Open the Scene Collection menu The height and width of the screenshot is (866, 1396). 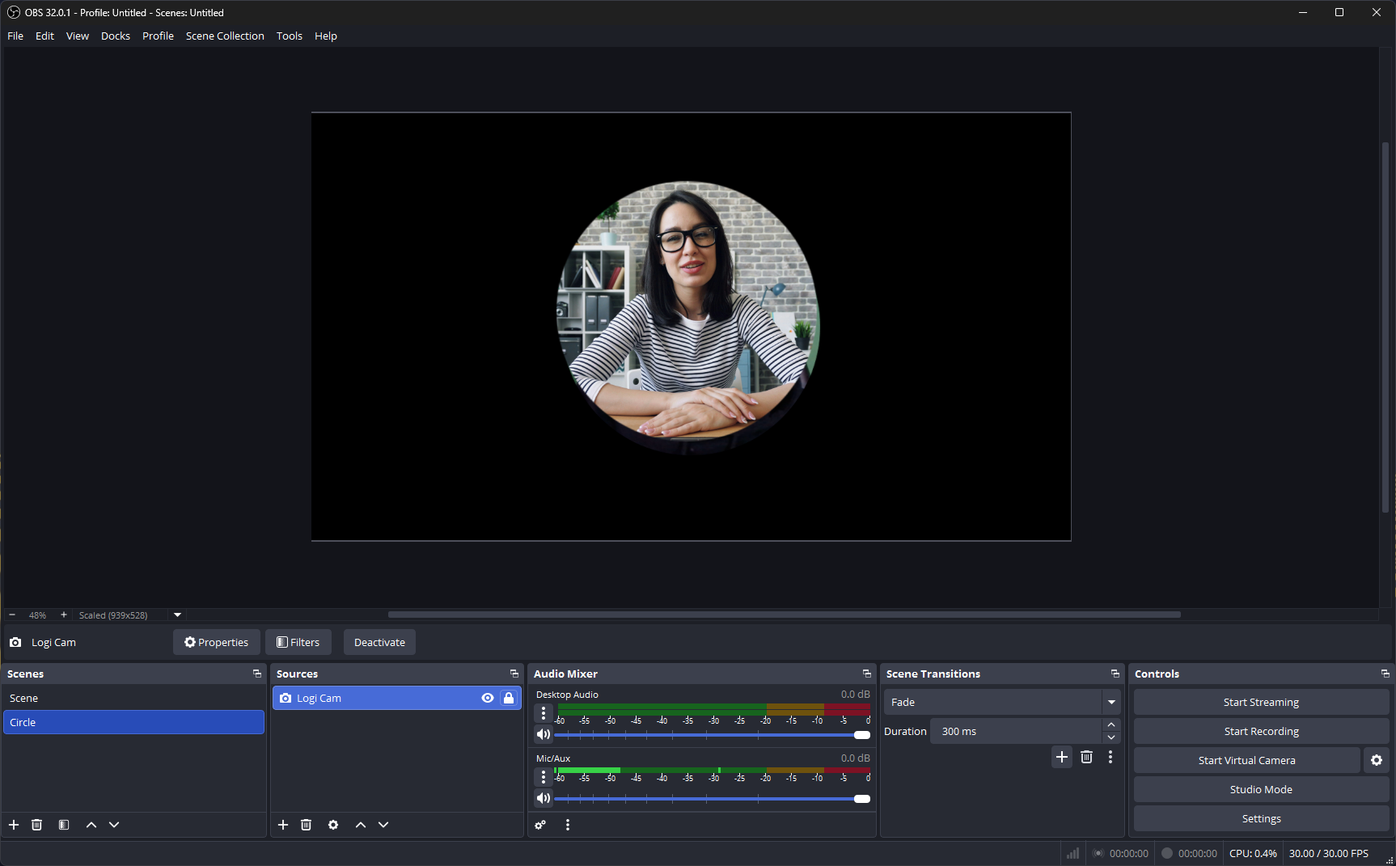click(x=225, y=36)
